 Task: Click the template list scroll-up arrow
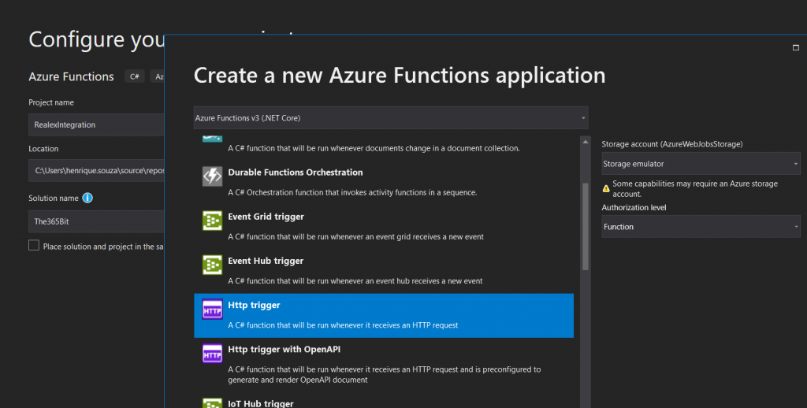586,142
